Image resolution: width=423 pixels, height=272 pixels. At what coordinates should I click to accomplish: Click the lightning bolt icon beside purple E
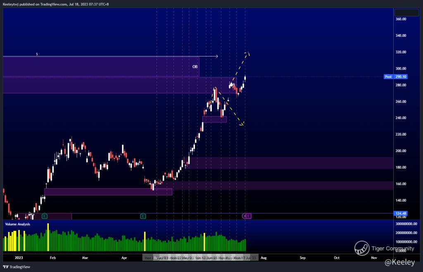click(244, 216)
